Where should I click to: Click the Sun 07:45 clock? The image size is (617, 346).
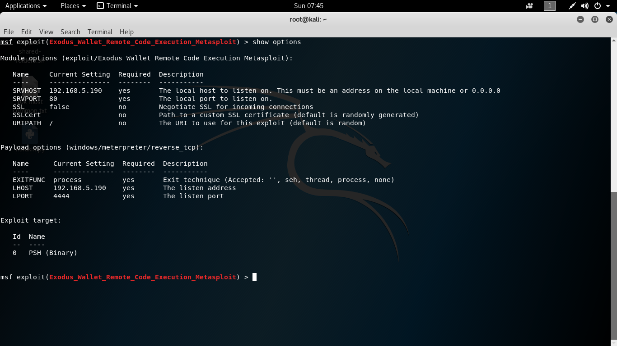click(308, 6)
